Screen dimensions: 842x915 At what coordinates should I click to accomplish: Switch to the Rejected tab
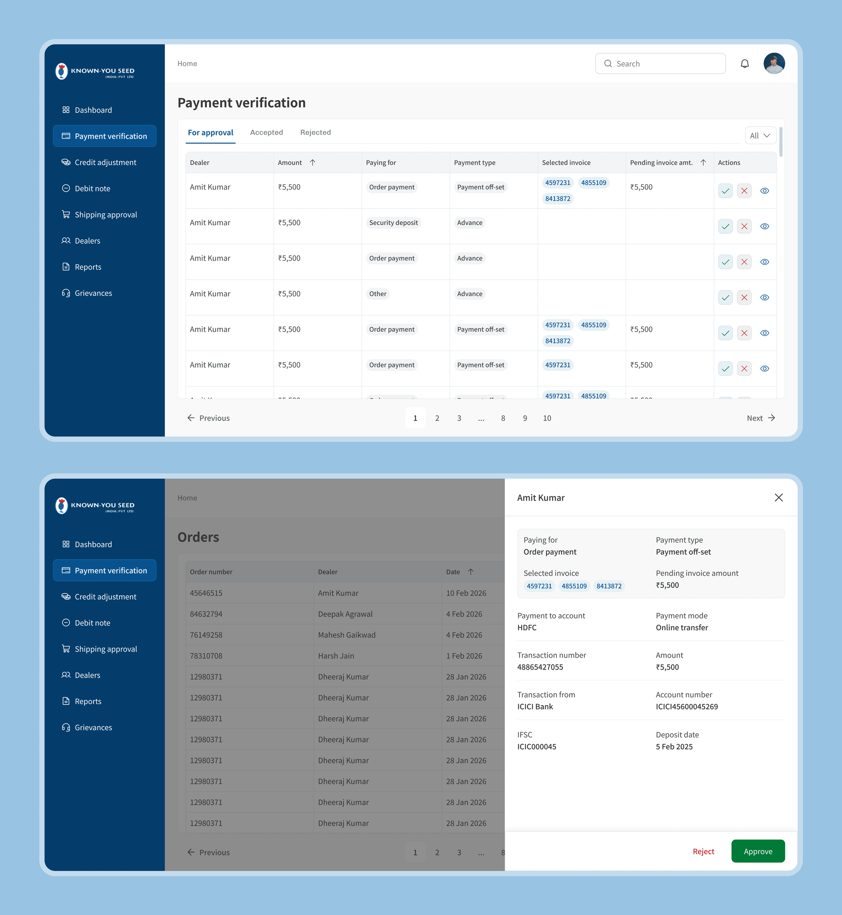(315, 133)
